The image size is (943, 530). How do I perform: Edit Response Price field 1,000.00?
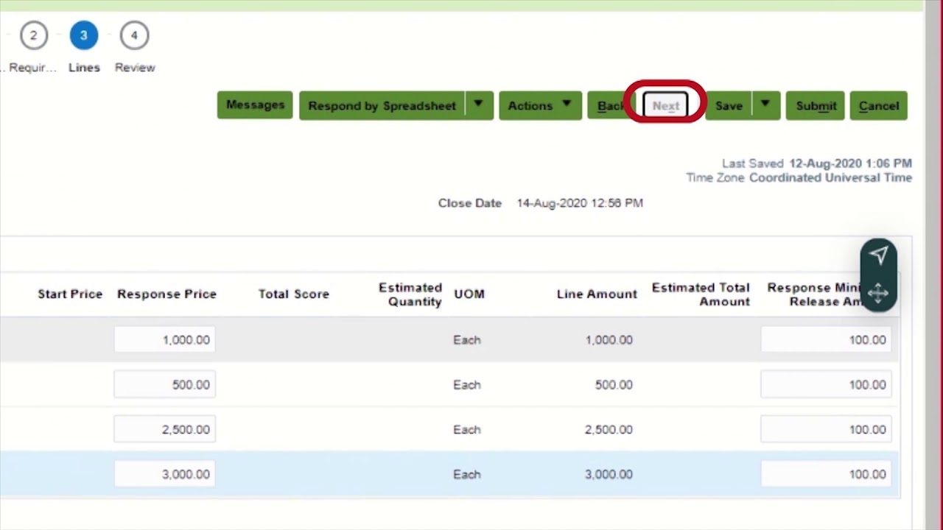tap(164, 339)
